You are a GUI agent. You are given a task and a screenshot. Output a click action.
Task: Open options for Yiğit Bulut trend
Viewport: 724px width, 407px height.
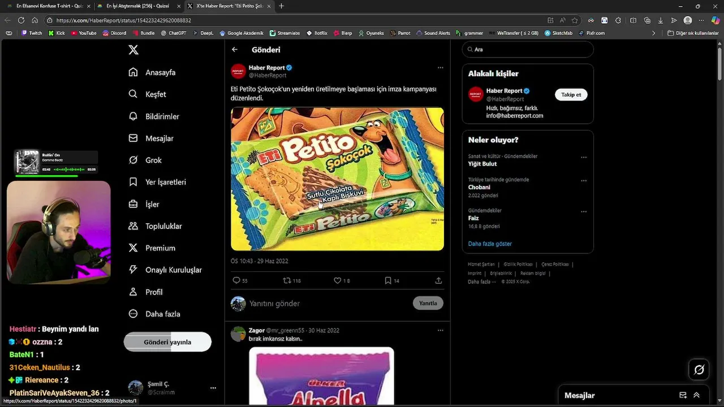[x=584, y=158]
